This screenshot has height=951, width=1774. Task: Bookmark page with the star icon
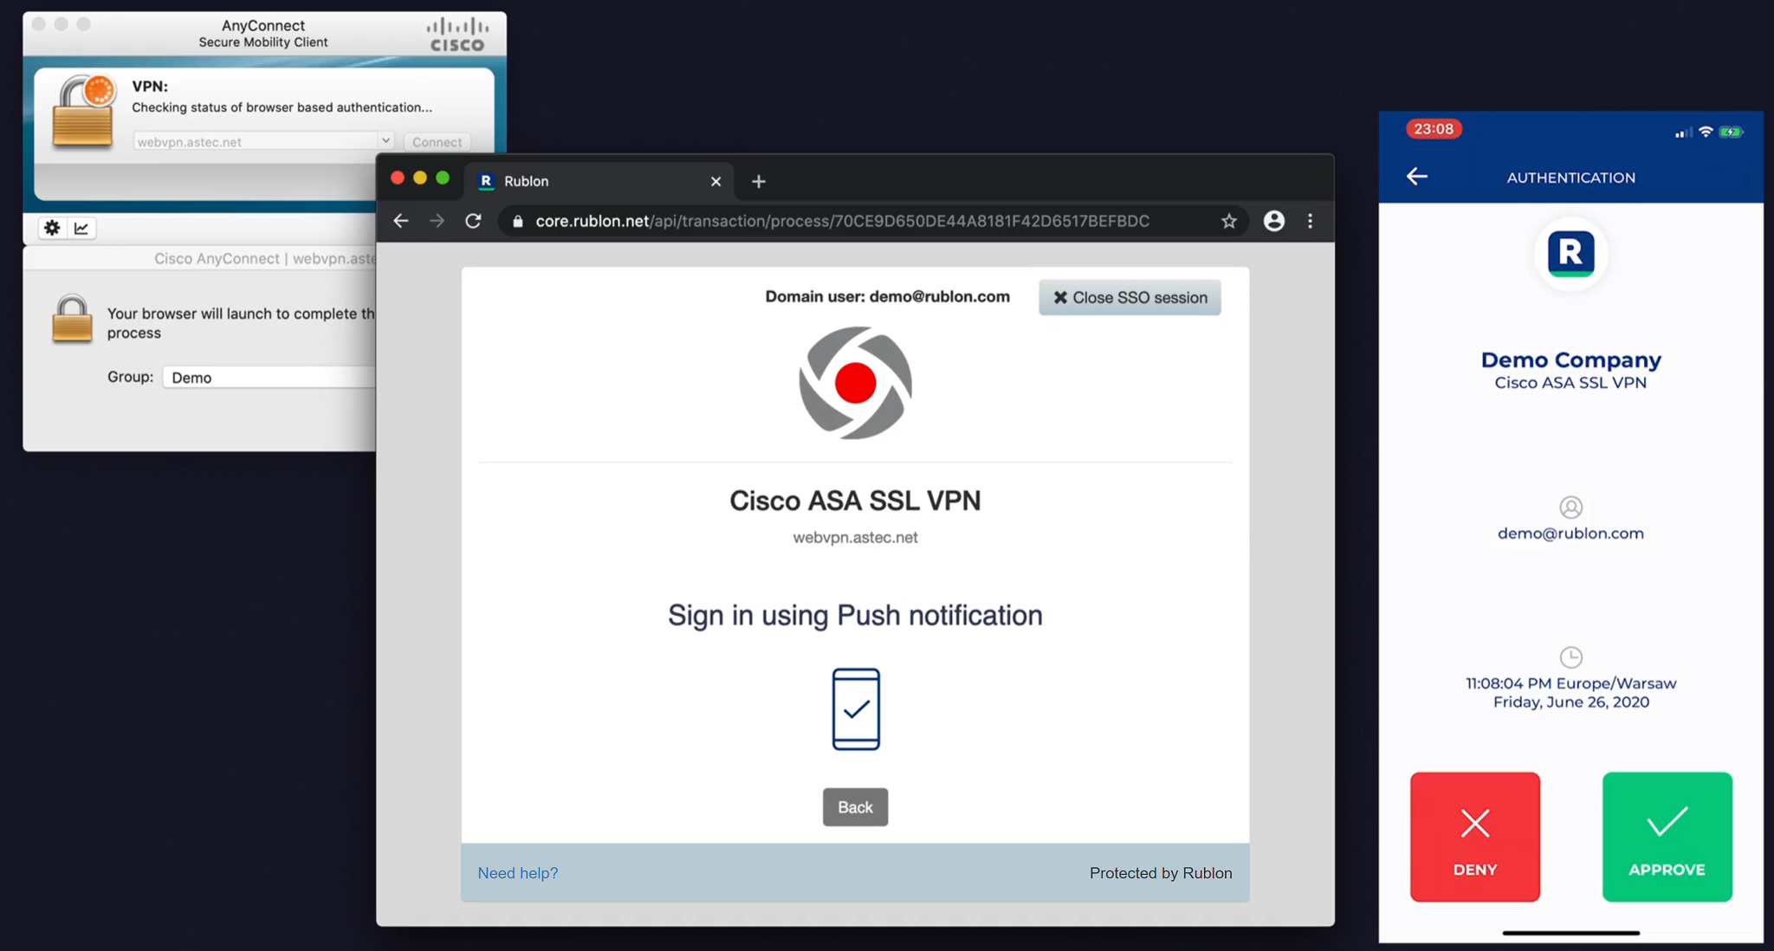click(x=1228, y=221)
